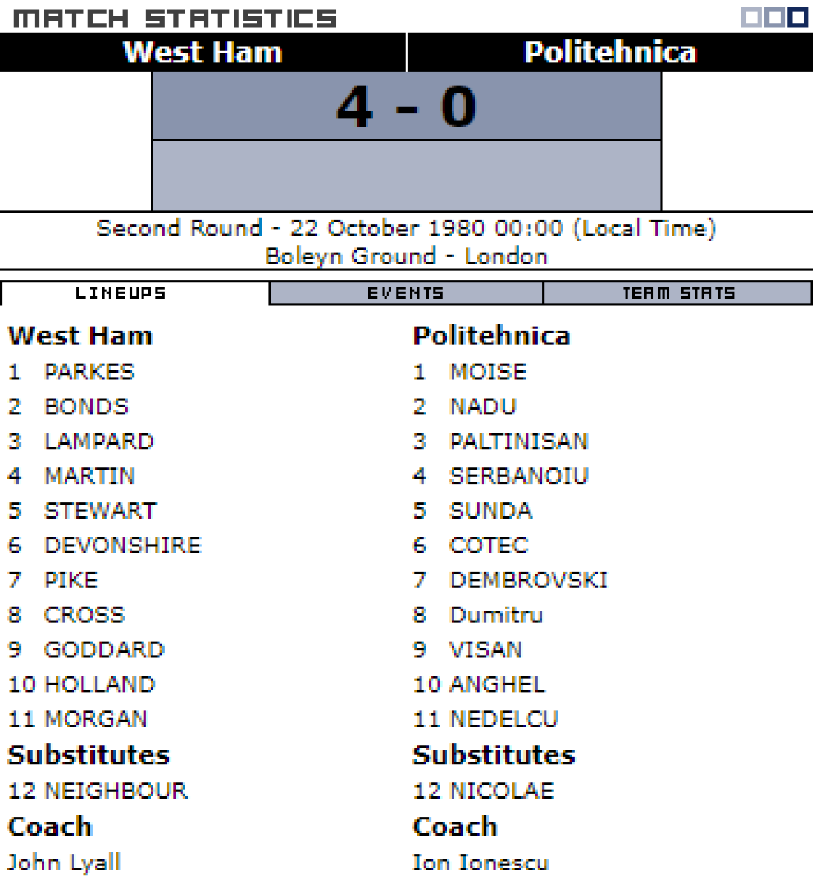Image resolution: width=820 pixels, height=889 pixels.
Task: Click West Ham in the black header
Action: (202, 53)
